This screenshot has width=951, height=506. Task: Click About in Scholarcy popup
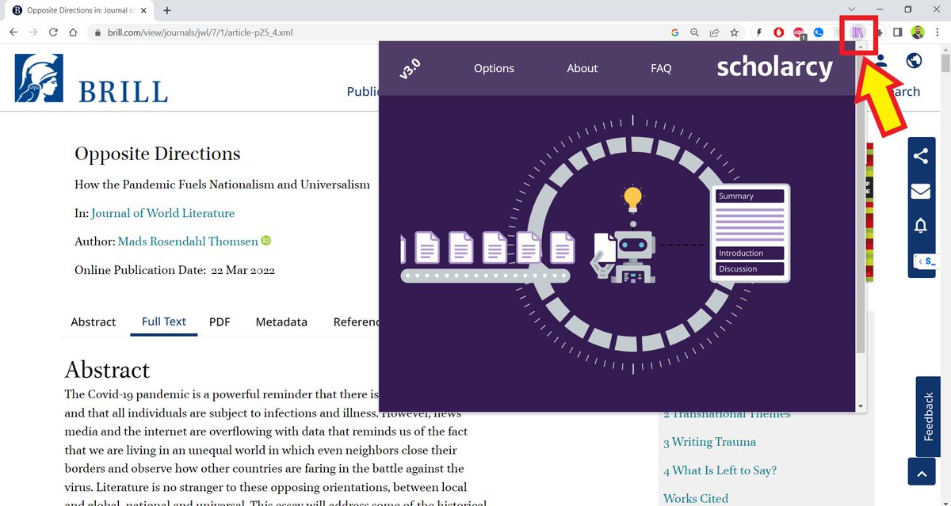click(582, 68)
